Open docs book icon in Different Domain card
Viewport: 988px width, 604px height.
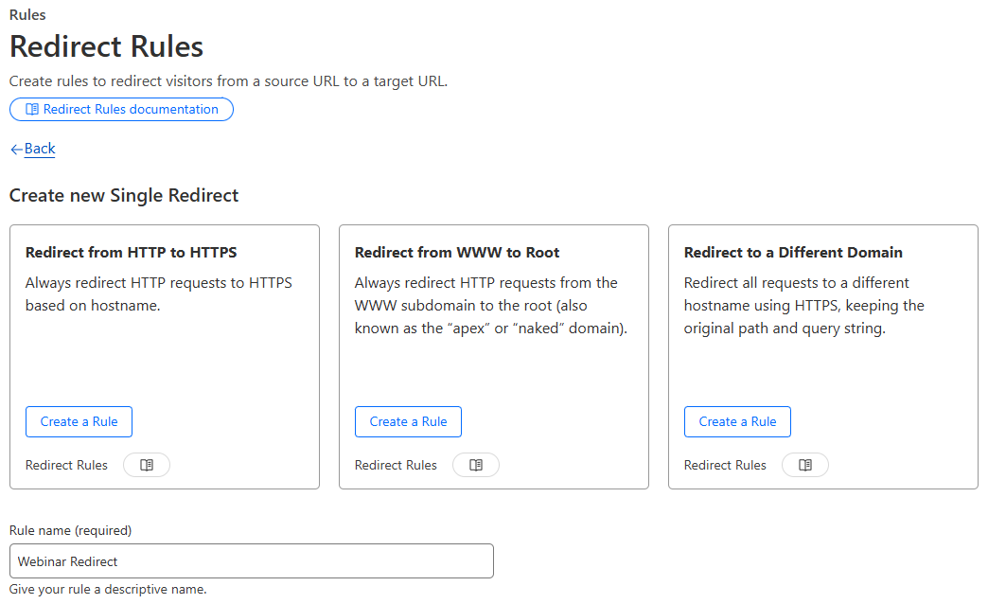click(805, 465)
